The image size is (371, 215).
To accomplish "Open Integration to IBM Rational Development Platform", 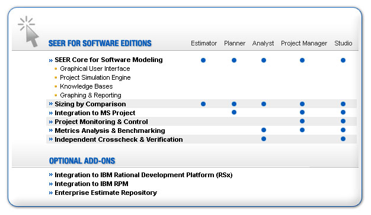I will 143,175.
